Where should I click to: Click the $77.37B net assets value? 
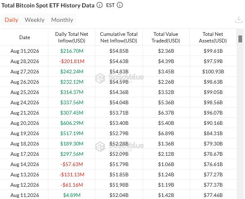[213, 185]
